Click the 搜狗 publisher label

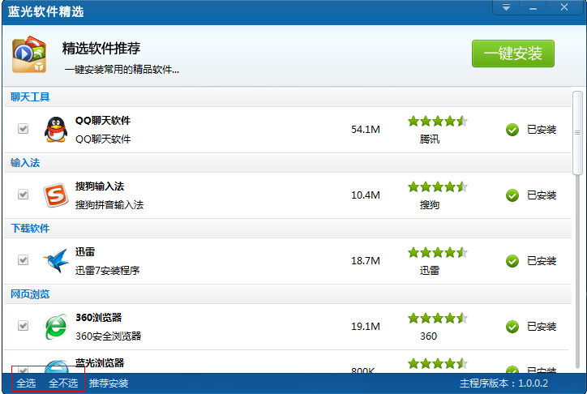[x=430, y=204]
